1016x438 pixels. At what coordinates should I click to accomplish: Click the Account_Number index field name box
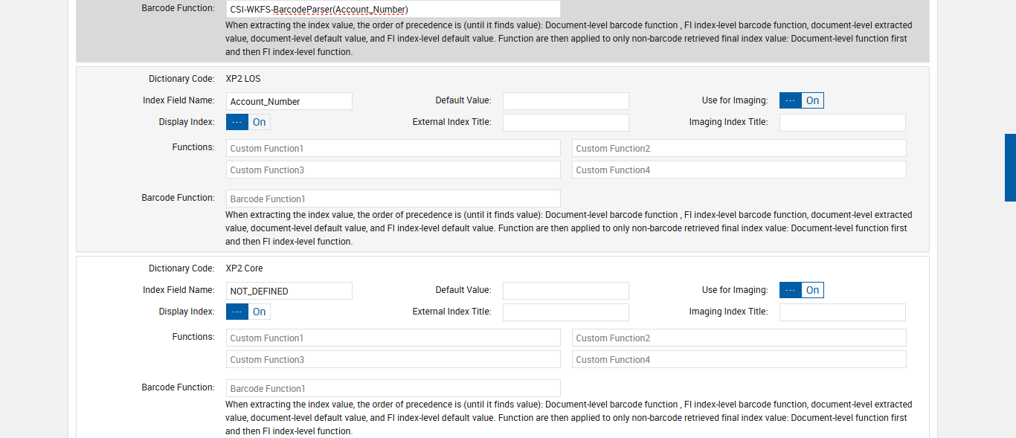[x=289, y=101]
